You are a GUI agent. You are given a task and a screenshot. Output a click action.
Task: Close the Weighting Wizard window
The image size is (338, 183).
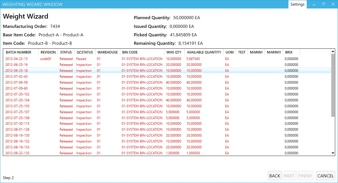coord(333,4)
